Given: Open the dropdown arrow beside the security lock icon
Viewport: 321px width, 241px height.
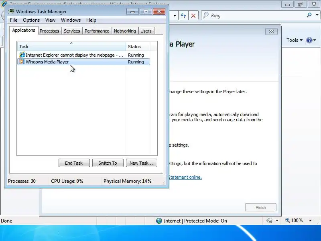Looking at the screenshot, I should click(277, 221).
